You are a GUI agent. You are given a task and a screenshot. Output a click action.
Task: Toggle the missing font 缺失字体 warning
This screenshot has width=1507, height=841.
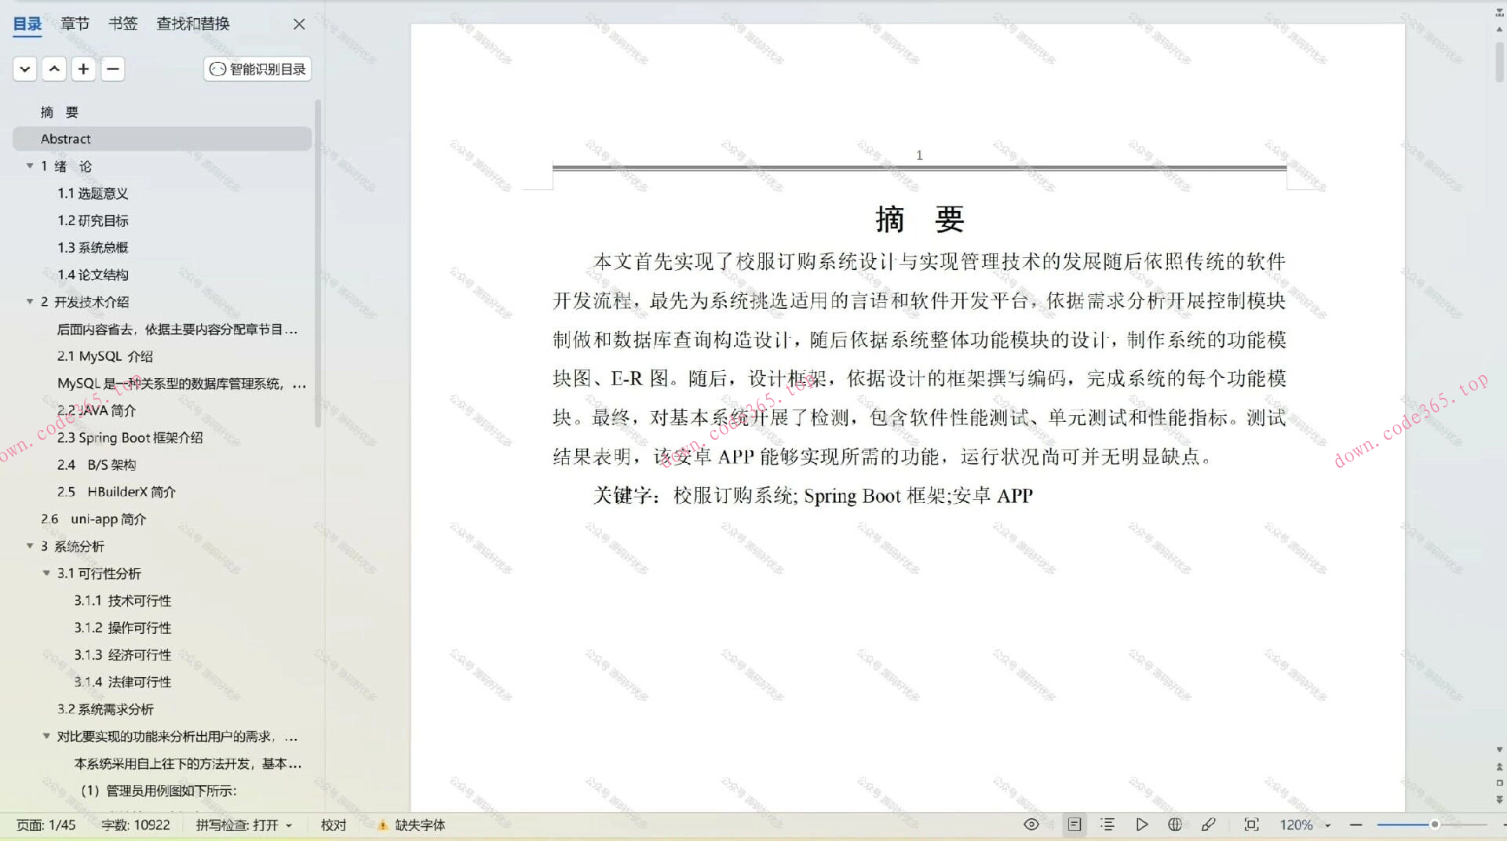click(x=410, y=825)
